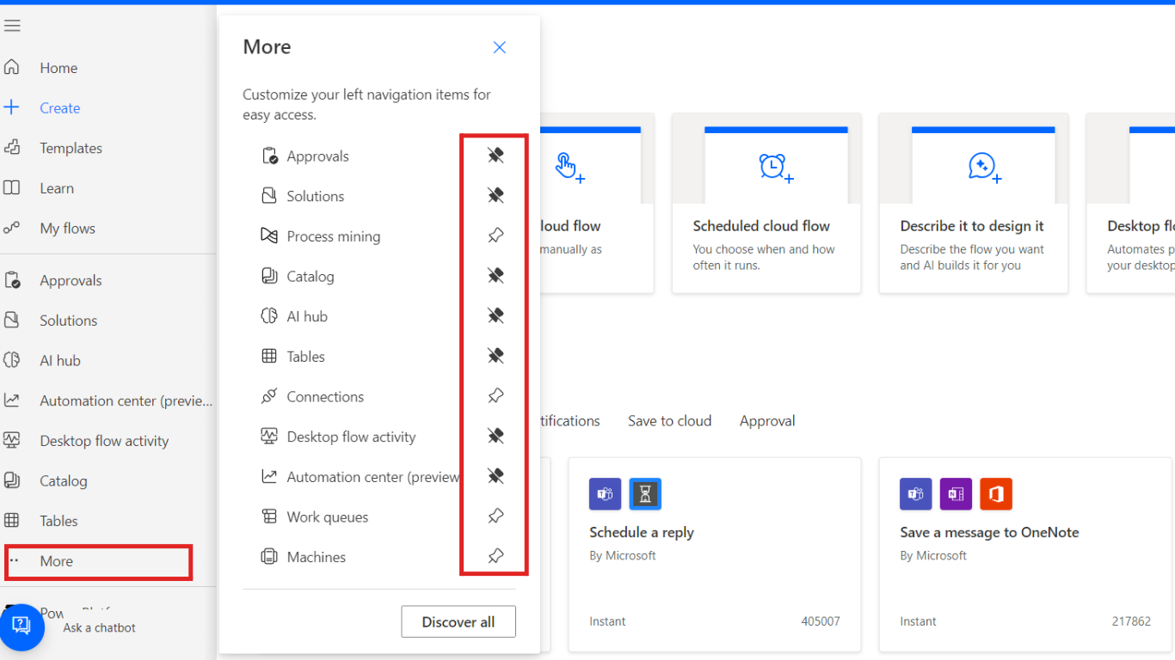This screenshot has height=660, width=1175.
Task: Click the Work queues icon in More panel
Action: pyautogui.click(x=269, y=516)
